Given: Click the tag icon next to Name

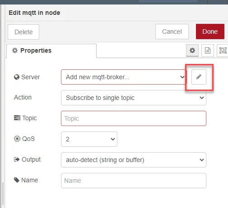Looking at the screenshot, I should [x=17, y=180].
